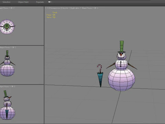Open the Smooth + Highlights shading label menu
This screenshot has width=165, height=124.
[x=71, y=8]
